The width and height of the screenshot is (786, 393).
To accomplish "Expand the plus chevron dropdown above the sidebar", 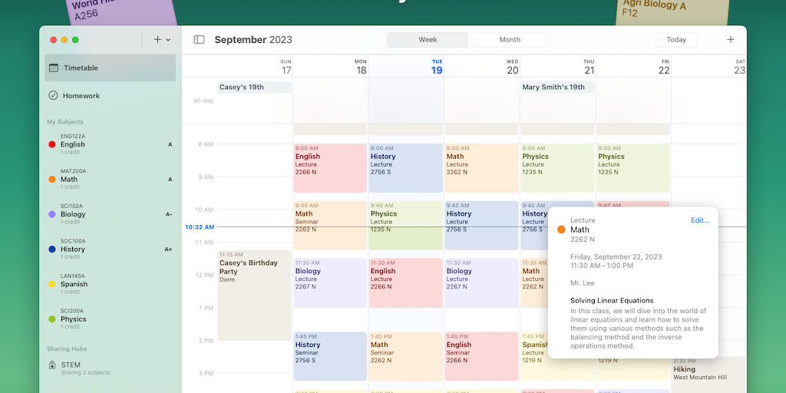I will pos(162,40).
